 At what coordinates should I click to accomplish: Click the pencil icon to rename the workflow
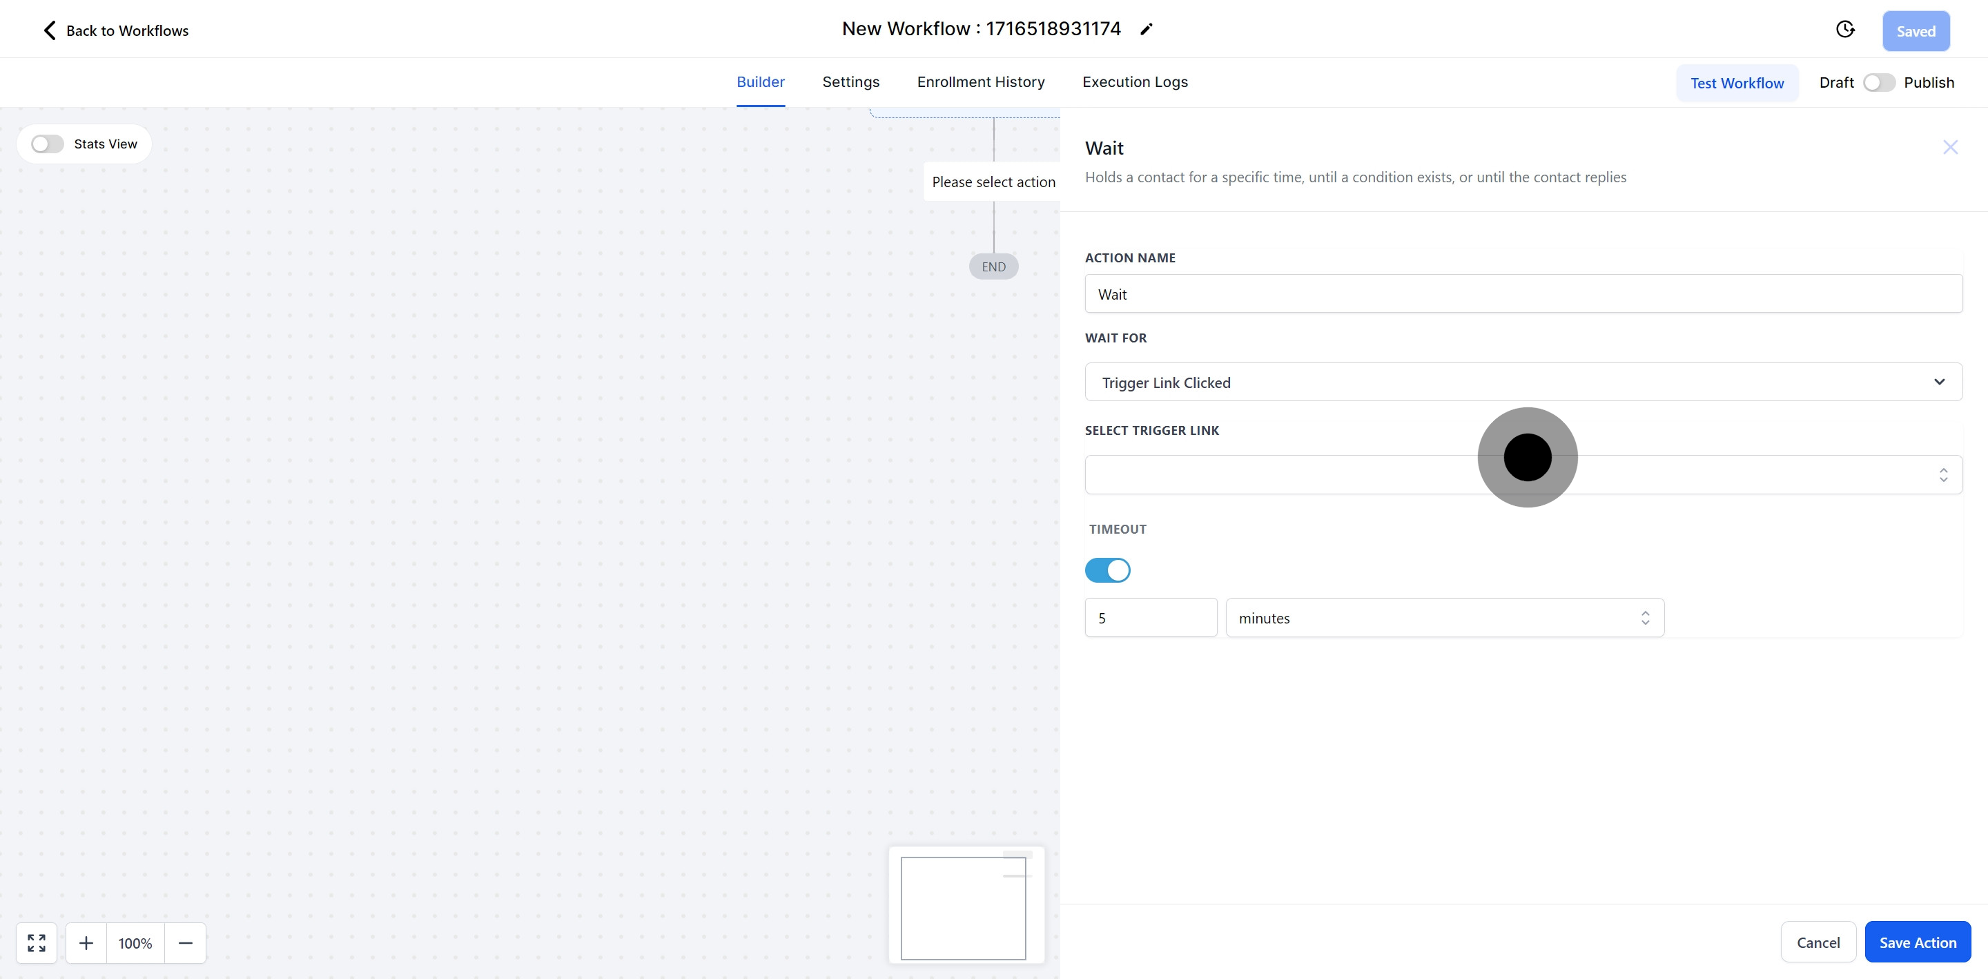pos(1146,29)
